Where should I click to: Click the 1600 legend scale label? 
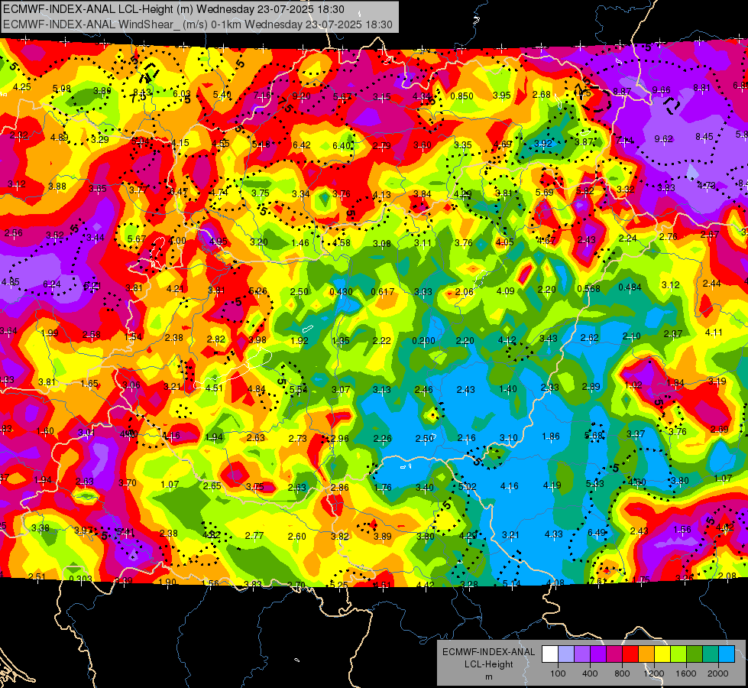tap(685, 673)
